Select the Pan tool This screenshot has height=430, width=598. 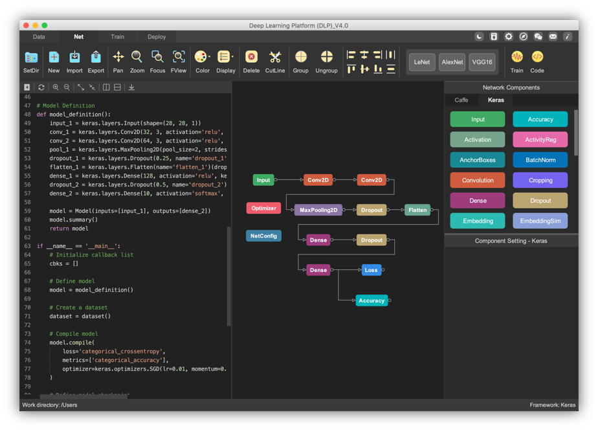(118, 58)
